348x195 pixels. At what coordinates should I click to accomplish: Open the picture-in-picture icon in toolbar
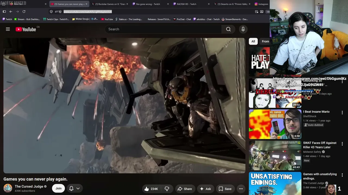257,12
